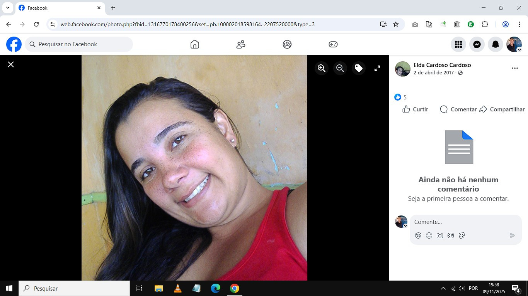This screenshot has width=528, height=296.
Task: Zoom out of the photo
Action: point(340,68)
